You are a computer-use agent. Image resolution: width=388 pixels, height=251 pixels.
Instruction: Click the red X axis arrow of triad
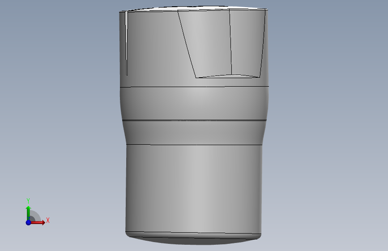coord(38,222)
